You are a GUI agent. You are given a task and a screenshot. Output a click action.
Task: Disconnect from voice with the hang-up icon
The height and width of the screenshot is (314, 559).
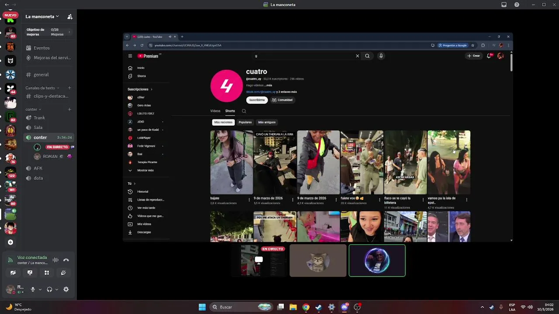tap(66, 260)
